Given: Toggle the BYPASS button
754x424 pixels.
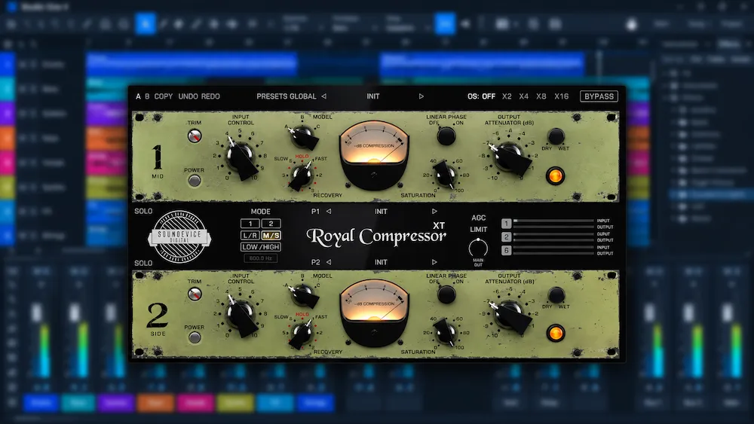Looking at the screenshot, I should tap(599, 96).
